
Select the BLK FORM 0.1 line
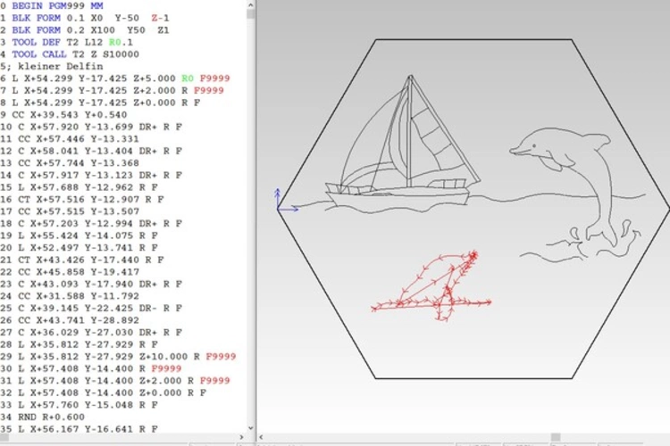80,17
